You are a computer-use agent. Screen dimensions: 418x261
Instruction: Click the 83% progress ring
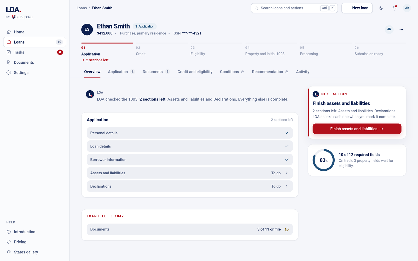tap(324, 160)
